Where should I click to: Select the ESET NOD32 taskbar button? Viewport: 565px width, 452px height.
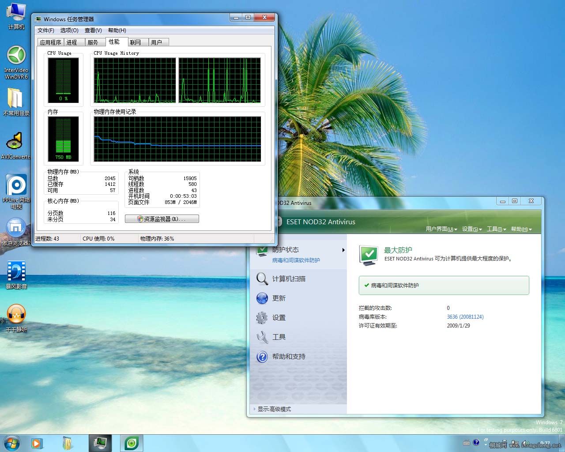pyautogui.click(x=132, y=443)
